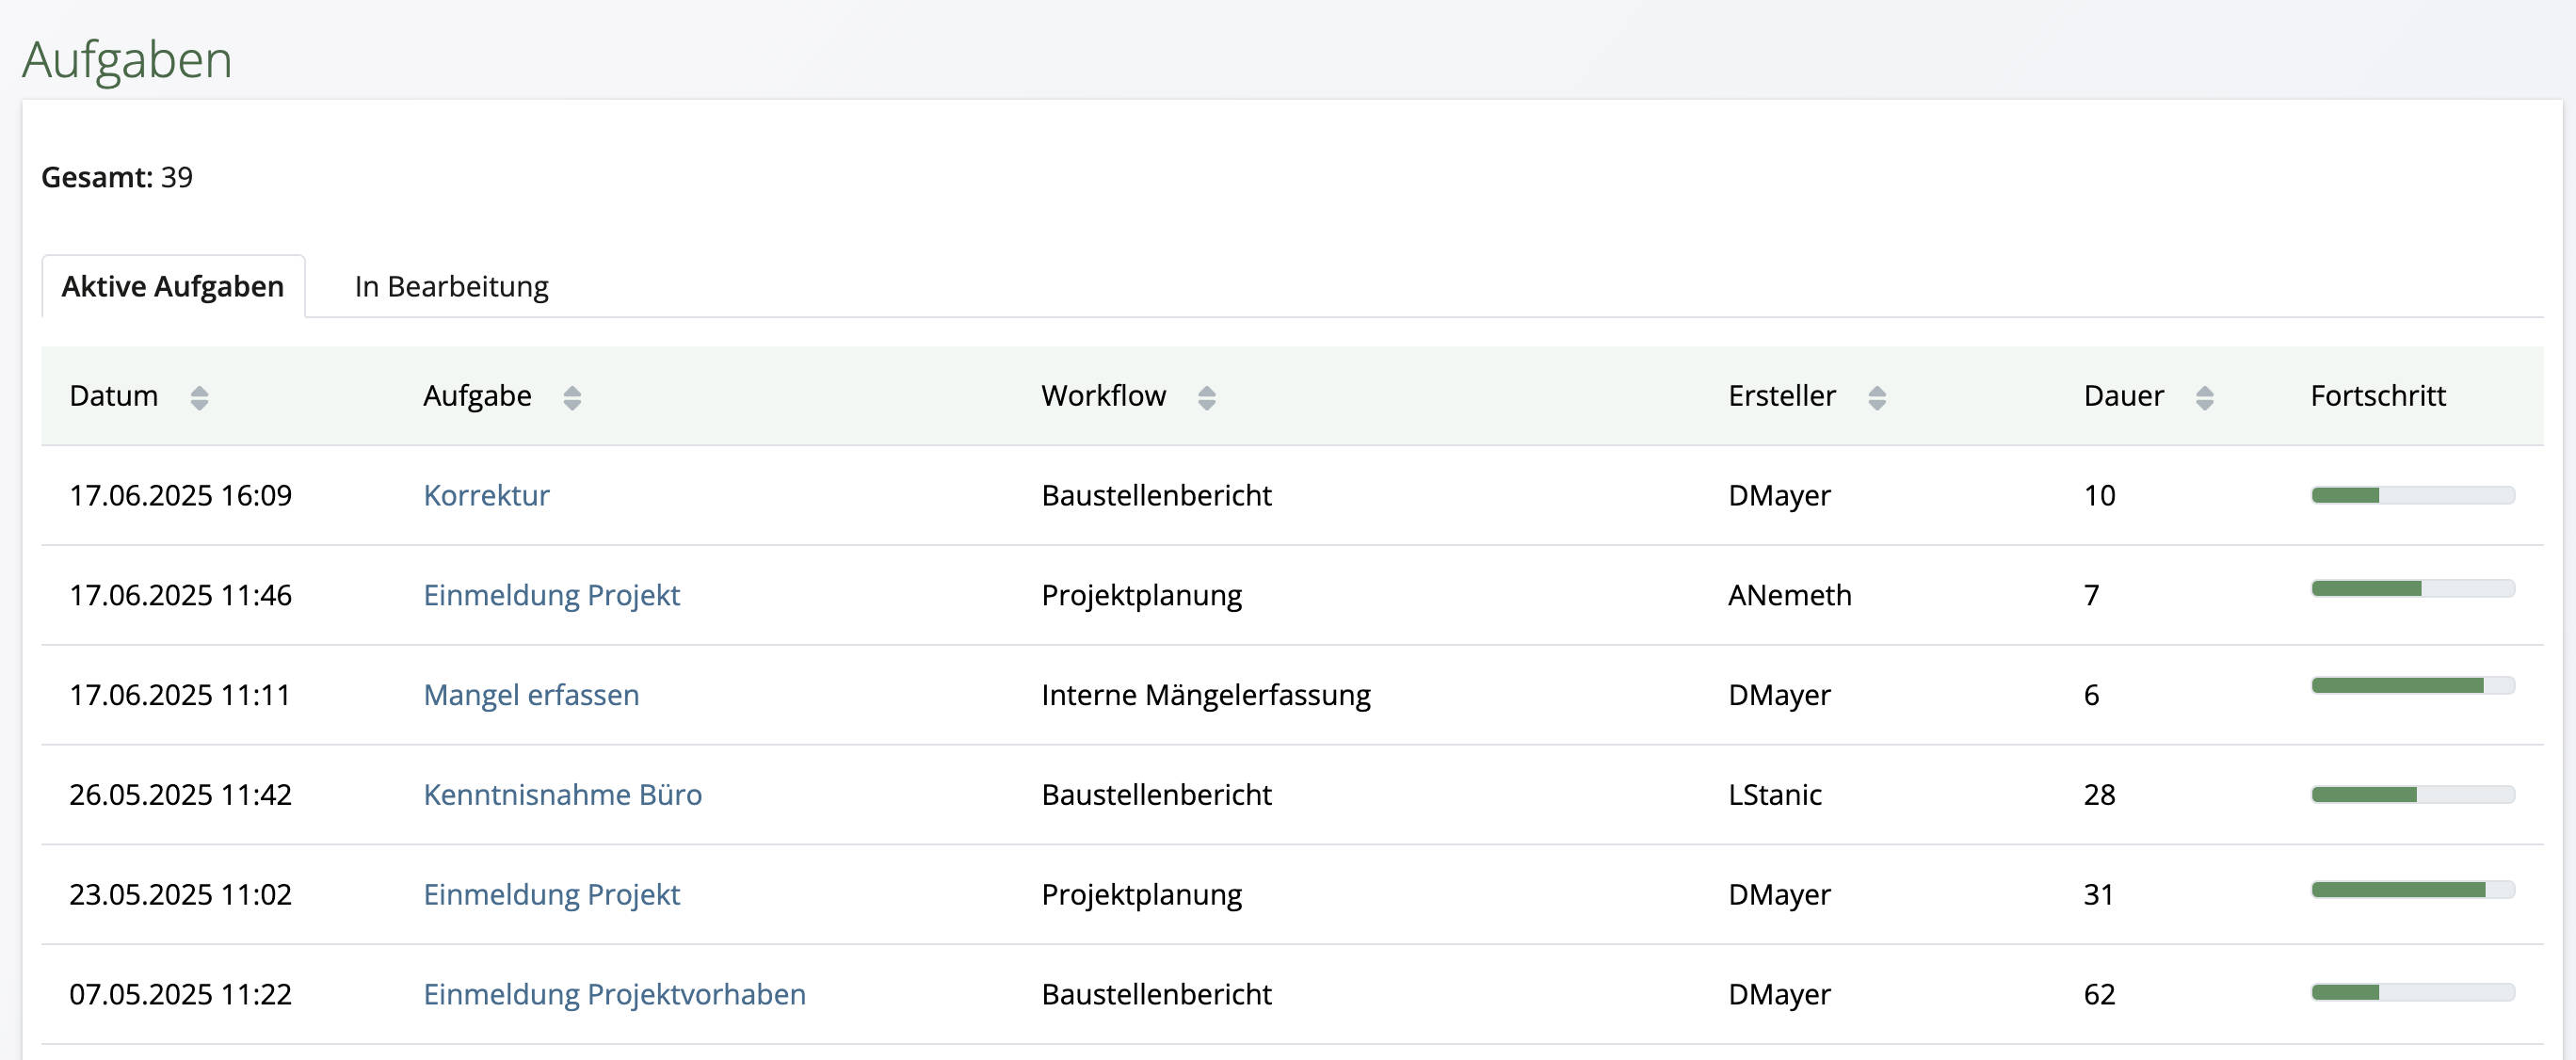Screen dimensions: 2576x1060
Task: Switch to the In Bearbeitung tab
Action: (451, 286)
